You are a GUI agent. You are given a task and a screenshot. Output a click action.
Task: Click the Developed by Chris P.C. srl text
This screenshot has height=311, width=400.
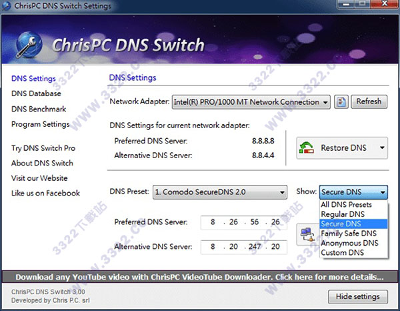[x=51, y=300]
